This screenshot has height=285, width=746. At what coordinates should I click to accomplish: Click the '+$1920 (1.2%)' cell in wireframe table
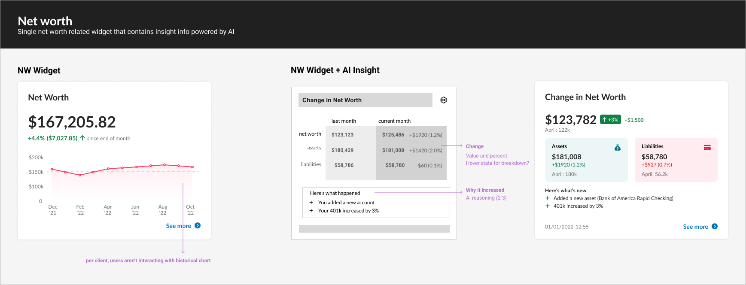(x=426, y=135)
